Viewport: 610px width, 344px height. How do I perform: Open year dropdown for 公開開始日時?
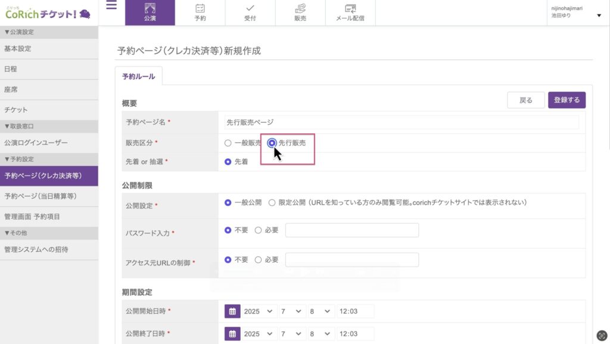[259, 311]
